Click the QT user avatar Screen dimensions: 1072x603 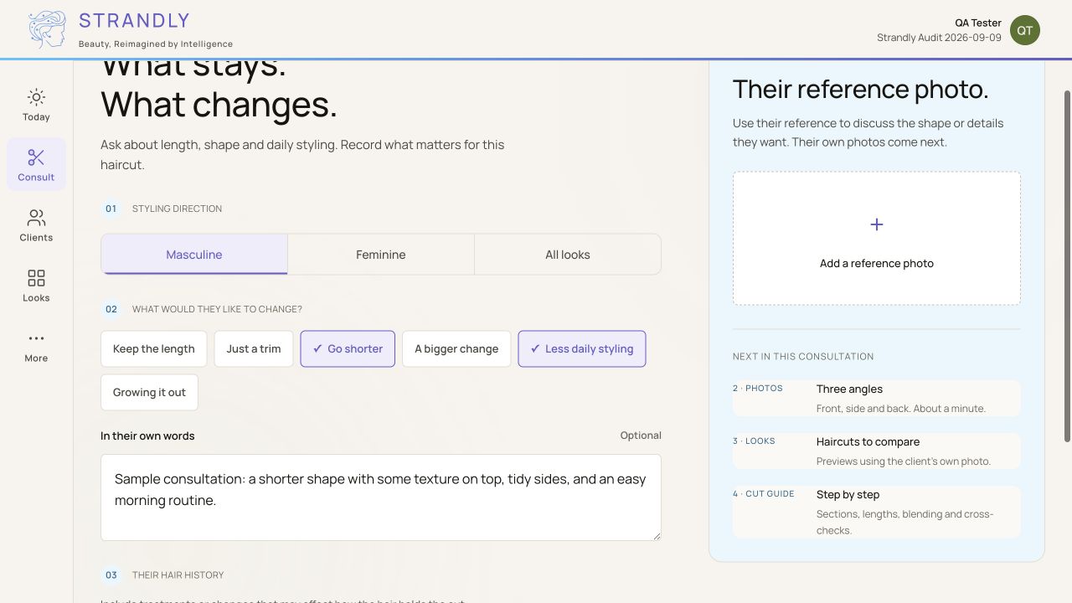coord(1025,30)
